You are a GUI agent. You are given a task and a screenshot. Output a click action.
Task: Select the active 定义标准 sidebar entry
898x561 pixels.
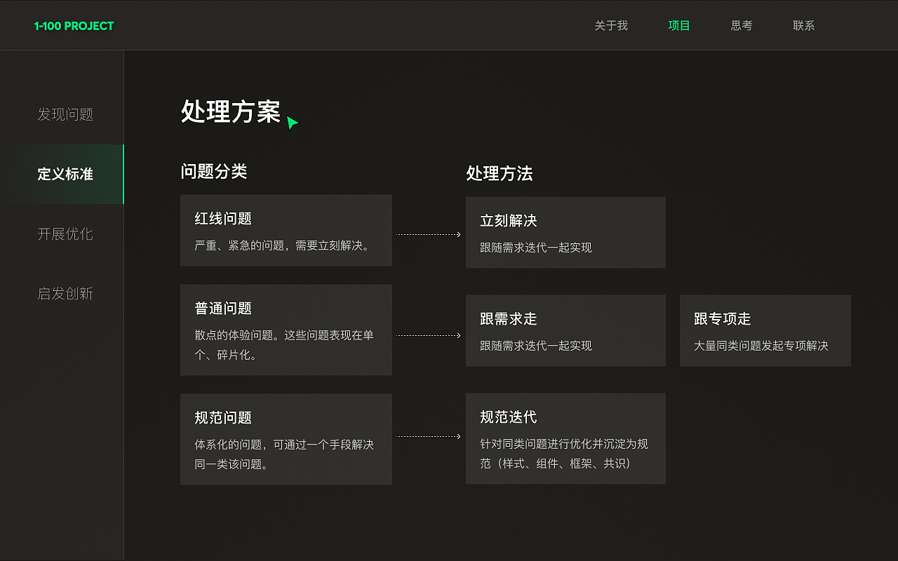(65, 174)
